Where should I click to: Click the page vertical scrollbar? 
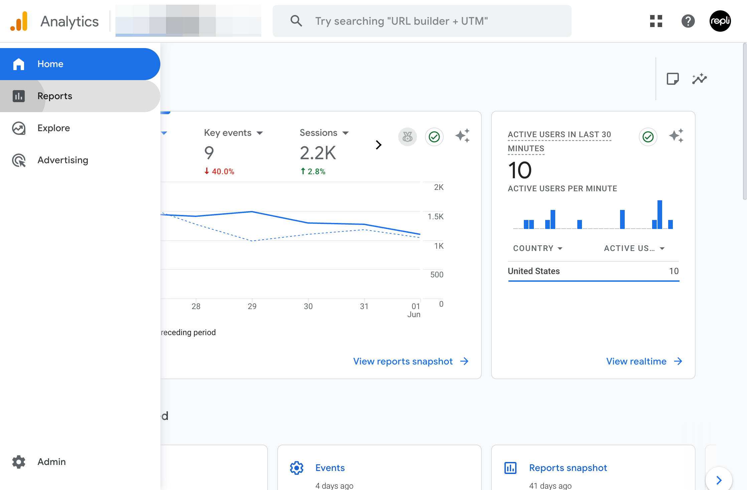click(x=745, y=121)
